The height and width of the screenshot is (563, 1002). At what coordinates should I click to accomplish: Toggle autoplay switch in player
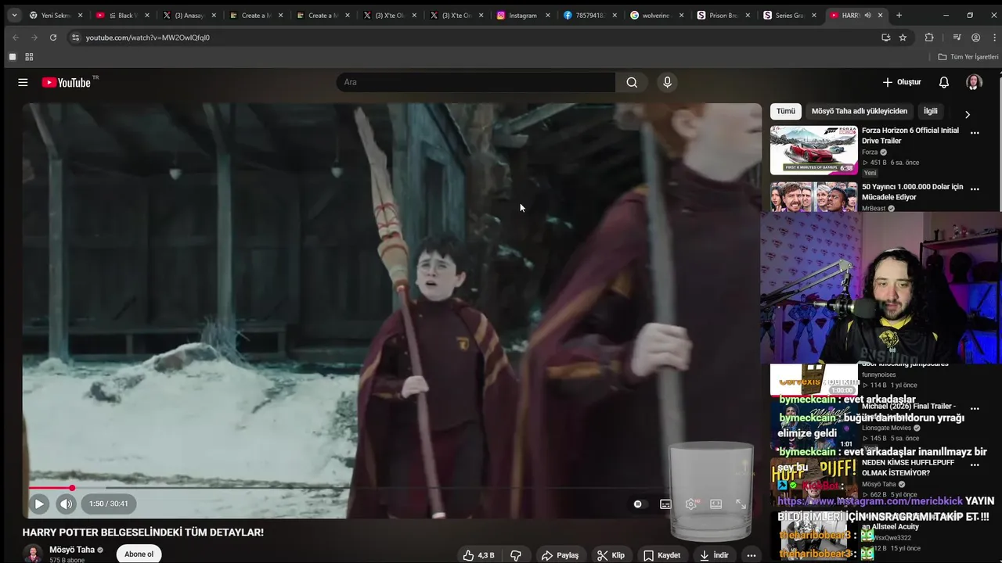tap(637, 504)
